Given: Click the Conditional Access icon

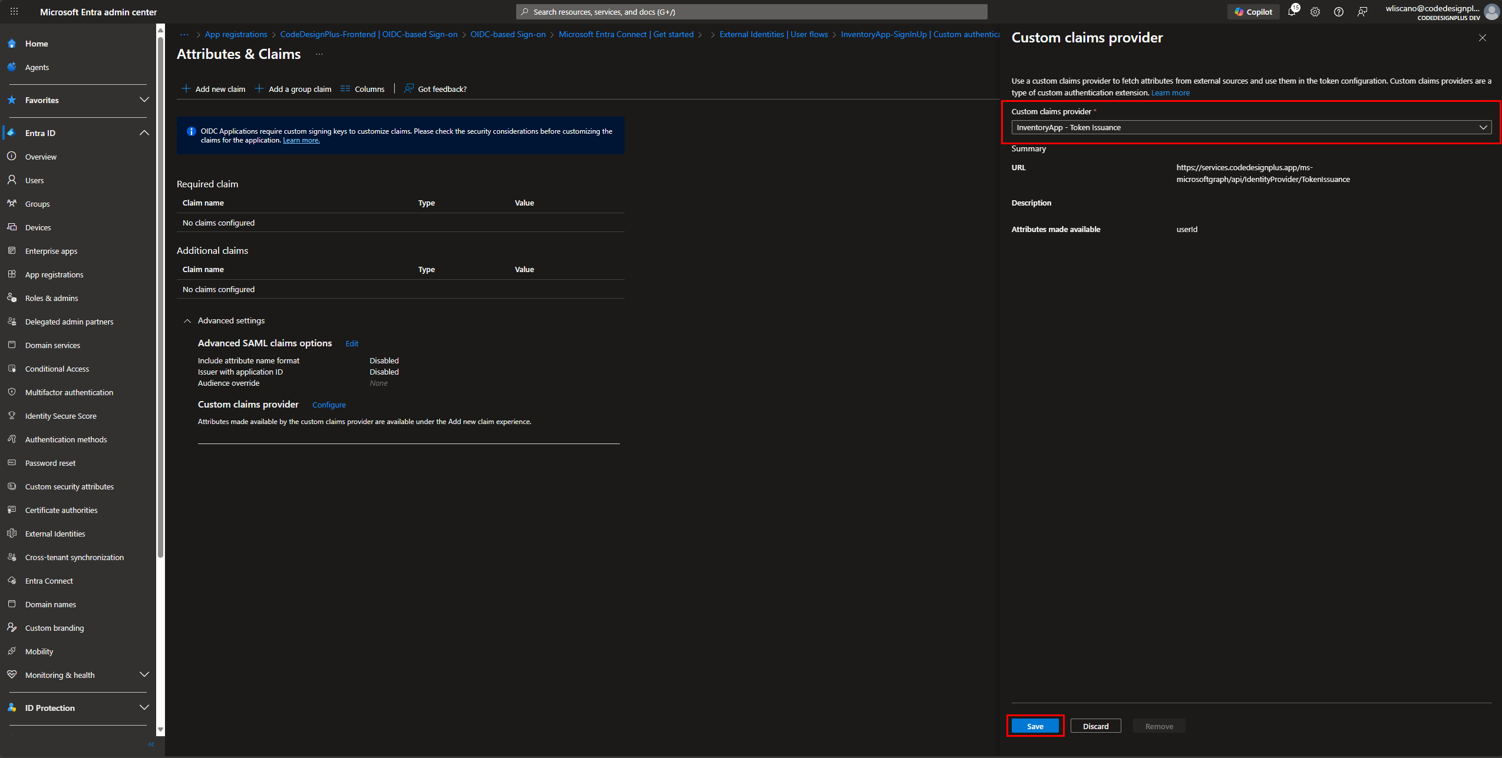Looking at the screenshot, I should 12,369.
